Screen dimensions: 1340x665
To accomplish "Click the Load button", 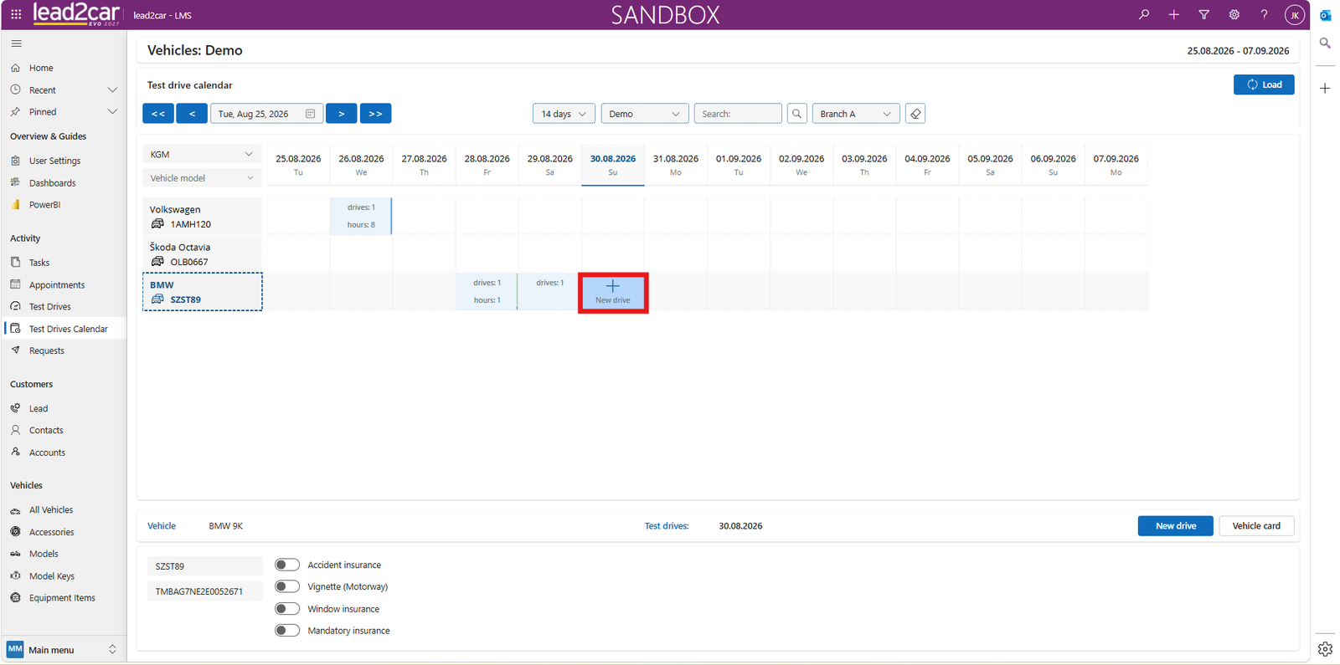I will click(x=1264, y=84).
